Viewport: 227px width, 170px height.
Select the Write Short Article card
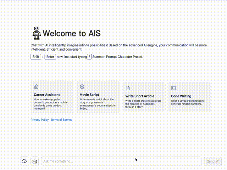click(144, 97)
